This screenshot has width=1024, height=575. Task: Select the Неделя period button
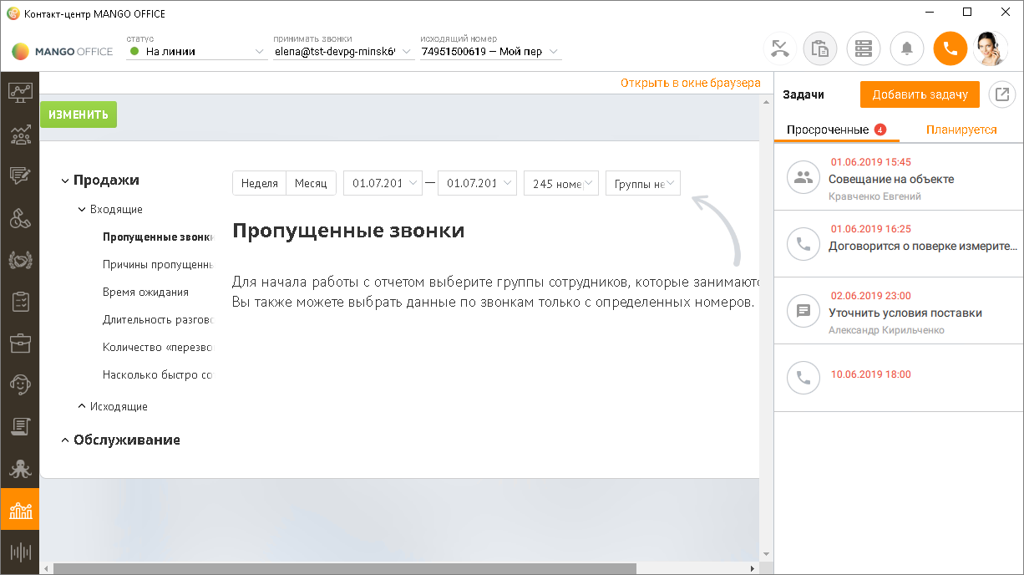(259, 183)
